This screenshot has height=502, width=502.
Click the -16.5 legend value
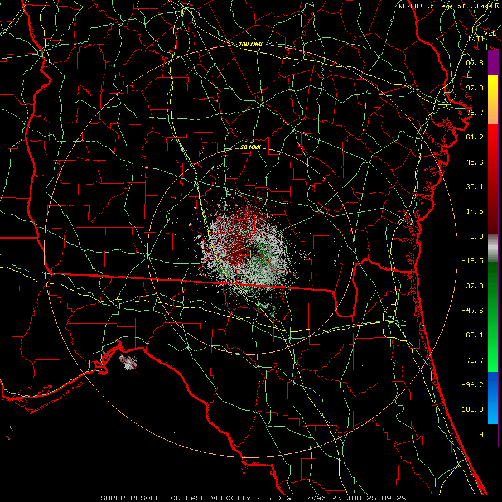(x=472, y=261)
